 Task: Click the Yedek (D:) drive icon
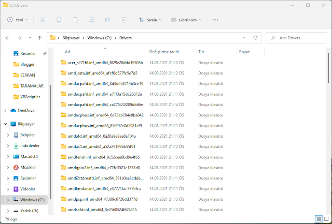pyautogui.click(x=16, y=211)
